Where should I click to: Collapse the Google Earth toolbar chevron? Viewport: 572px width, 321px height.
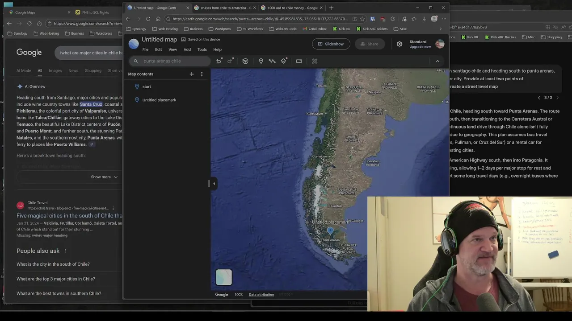[437, 61]
